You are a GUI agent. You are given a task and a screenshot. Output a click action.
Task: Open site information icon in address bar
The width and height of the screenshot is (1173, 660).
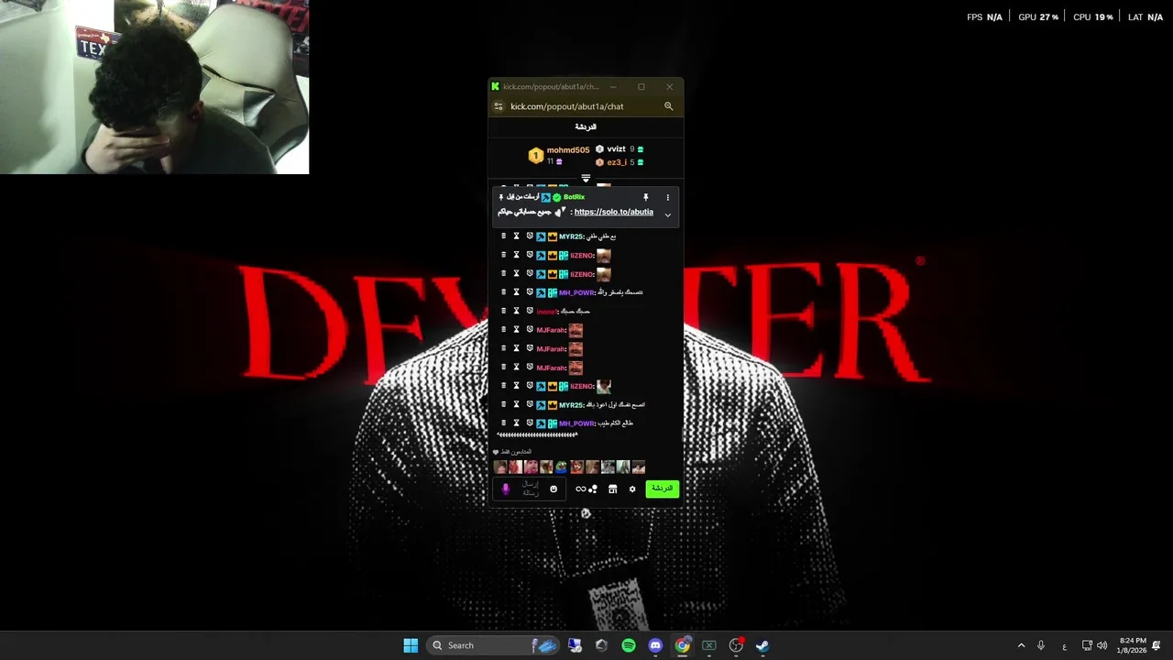click(499, 106)
